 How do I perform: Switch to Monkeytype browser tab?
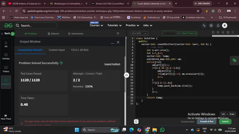[69, 4]
